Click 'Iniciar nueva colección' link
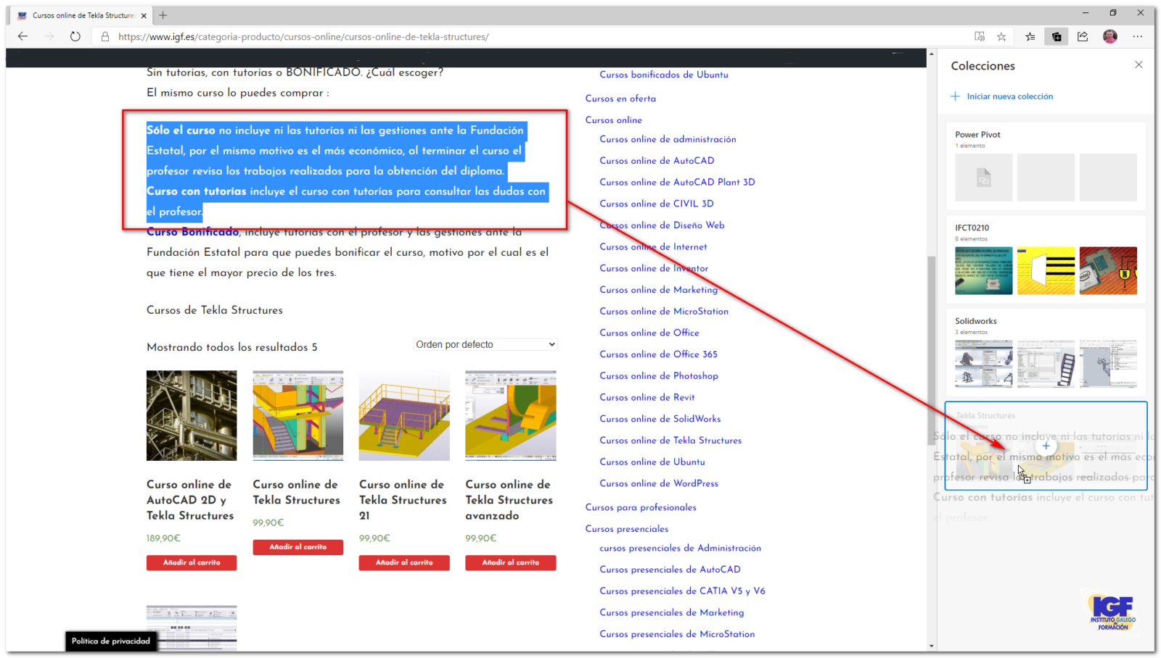Viewport: 1161px width, 658px height. [x=1009, y=96]
